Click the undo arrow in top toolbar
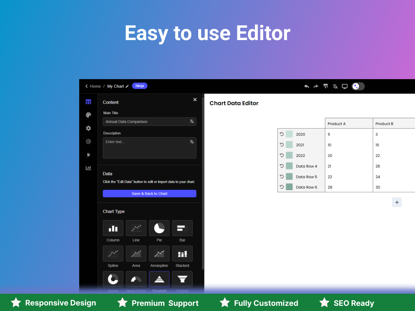Viewport: 415px width, 311px height. click(306, 86)
